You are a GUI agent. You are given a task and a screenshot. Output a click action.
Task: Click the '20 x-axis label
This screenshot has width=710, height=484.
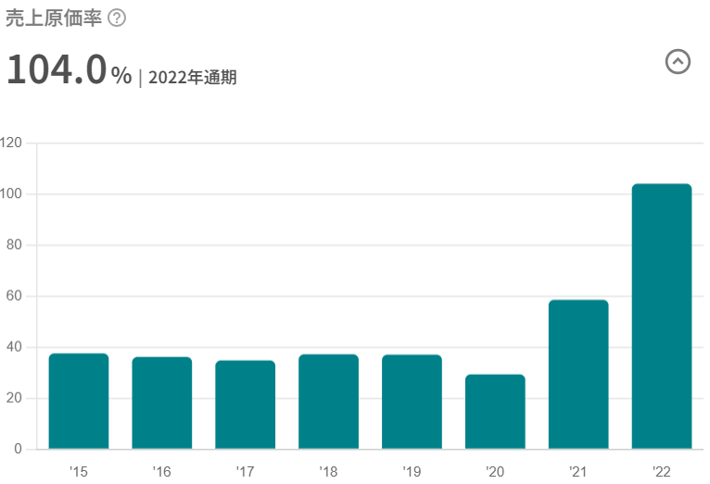pos(495,472)
